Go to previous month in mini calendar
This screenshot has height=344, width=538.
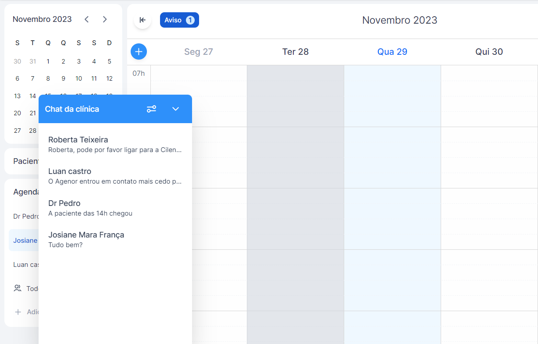(x=86, y=19)
